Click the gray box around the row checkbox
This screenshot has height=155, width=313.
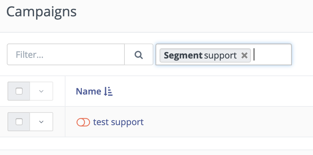[x=19, y=122]
